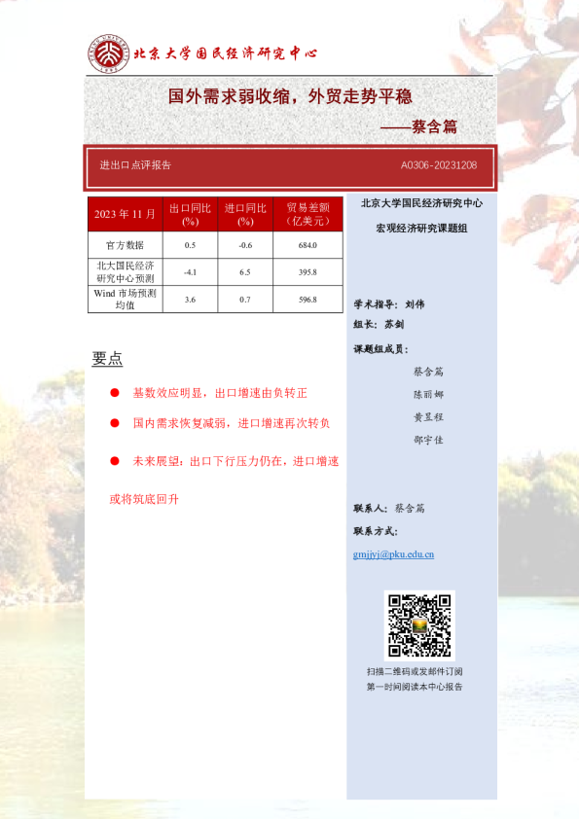This screenshot has width=579, height=819.
Task: Click the trade balance value 684.0
Action: 308,245
